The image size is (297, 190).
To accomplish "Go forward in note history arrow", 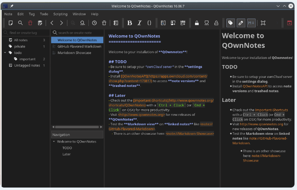I will (x=62, y=23).
